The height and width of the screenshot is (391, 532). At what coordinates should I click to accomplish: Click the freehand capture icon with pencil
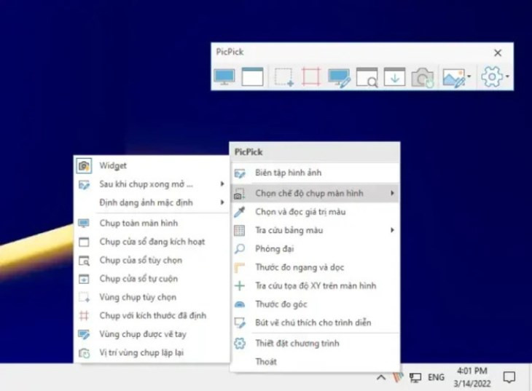[339, 78]
